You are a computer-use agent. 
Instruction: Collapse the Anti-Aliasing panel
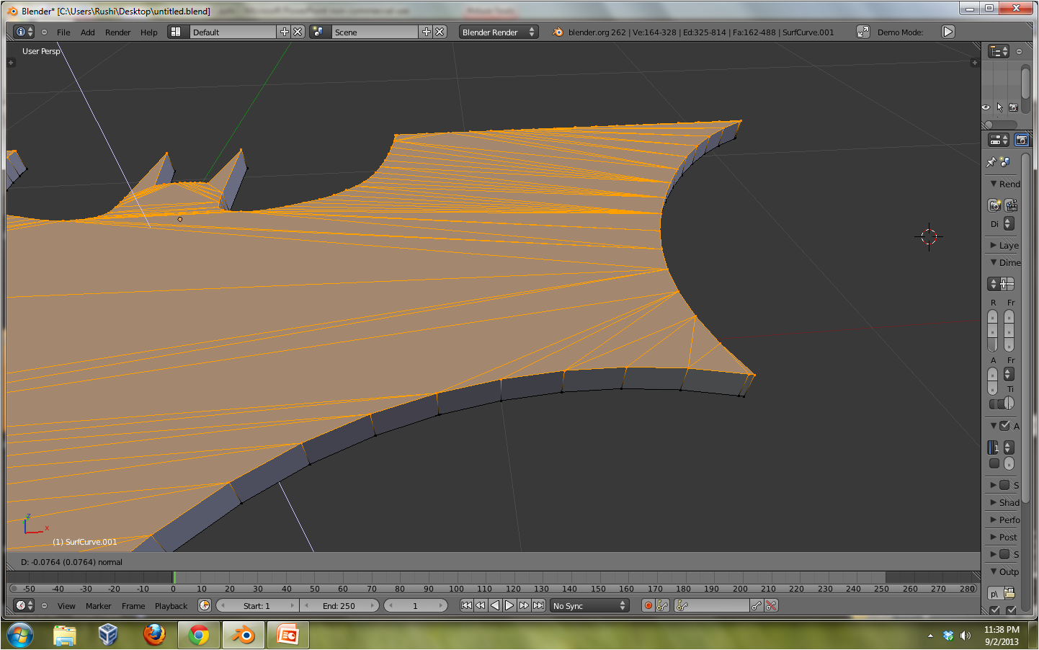pos(994,426)
